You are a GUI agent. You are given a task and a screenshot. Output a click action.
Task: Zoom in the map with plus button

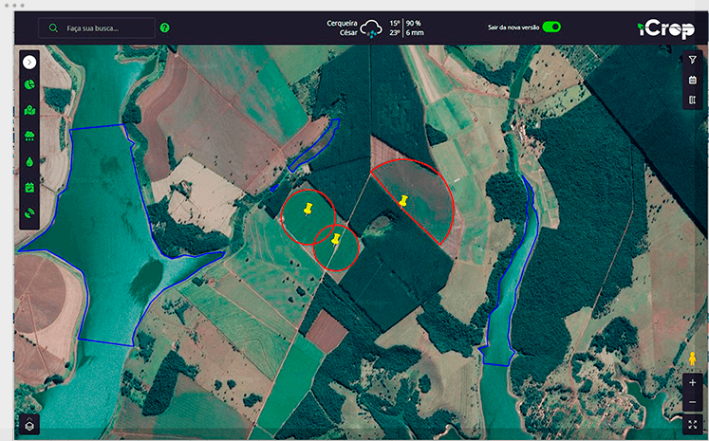[692, 382]
